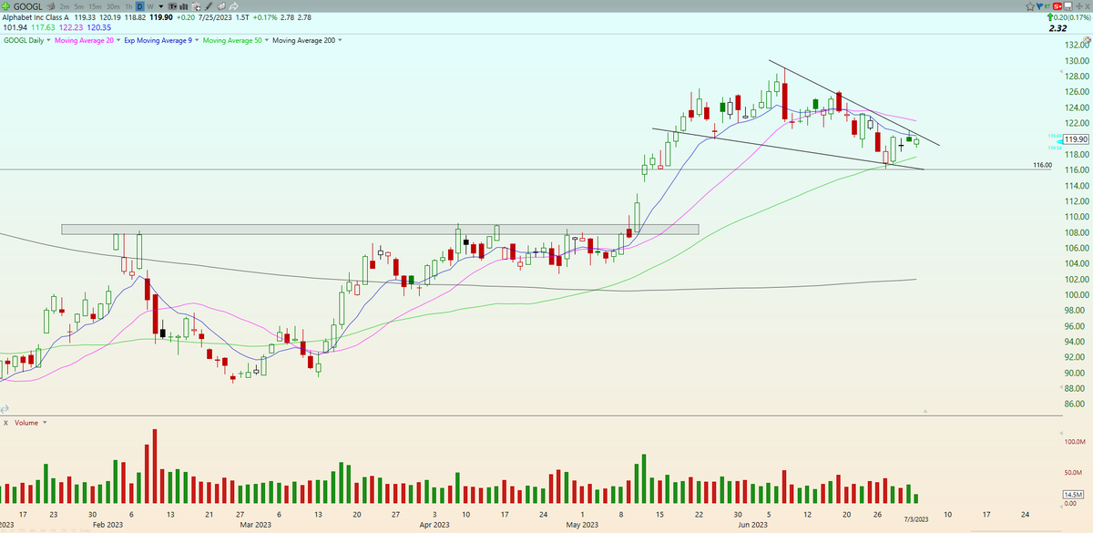Switch chart to 2m timeframe
Viewport: 1093px width, 533px height.
click(x=65, y=6)
